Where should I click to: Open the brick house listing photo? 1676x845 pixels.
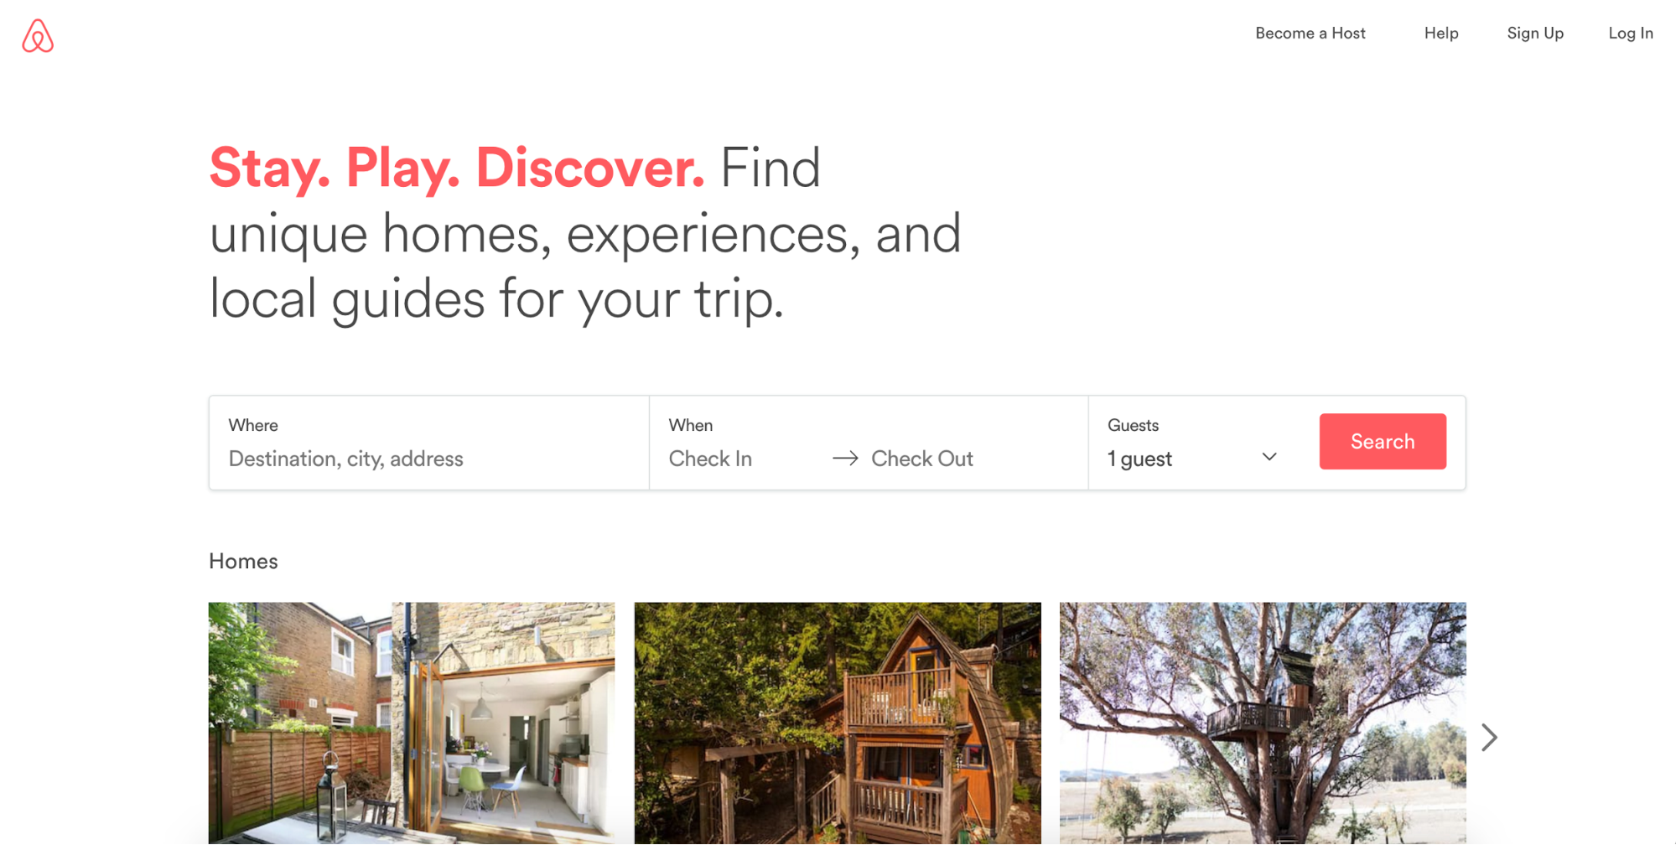click(412, 723)
